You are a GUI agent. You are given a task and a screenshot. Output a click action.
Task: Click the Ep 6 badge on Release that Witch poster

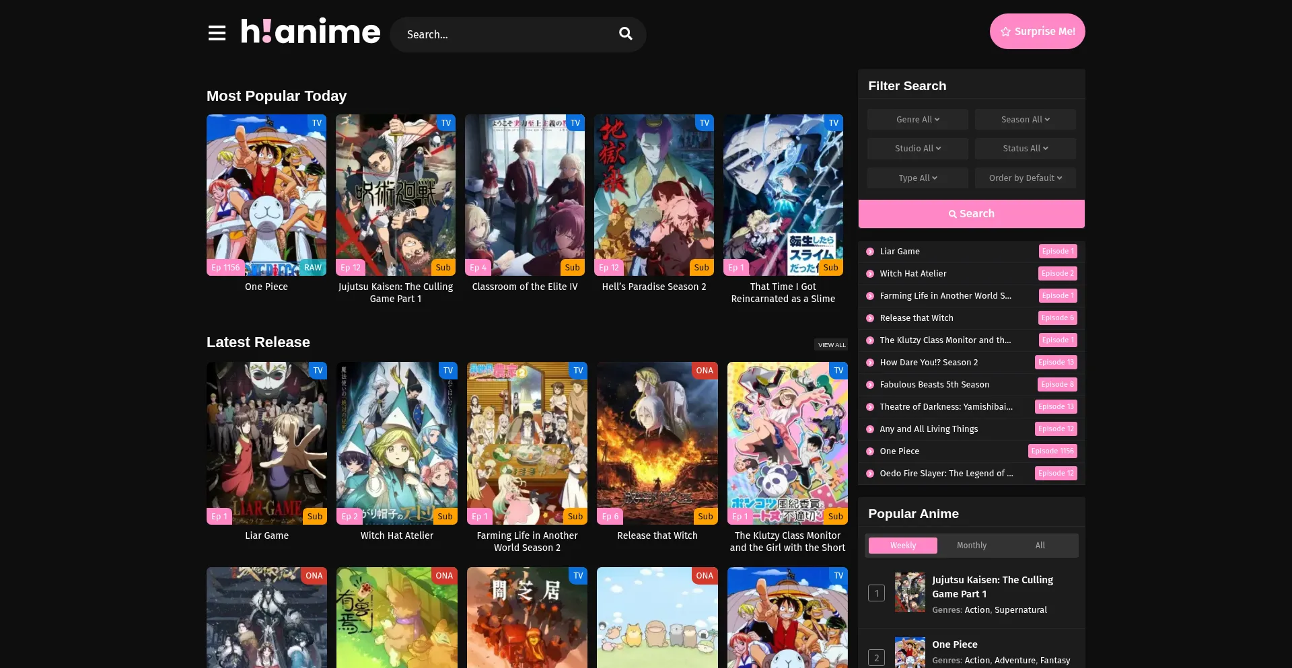610,516
